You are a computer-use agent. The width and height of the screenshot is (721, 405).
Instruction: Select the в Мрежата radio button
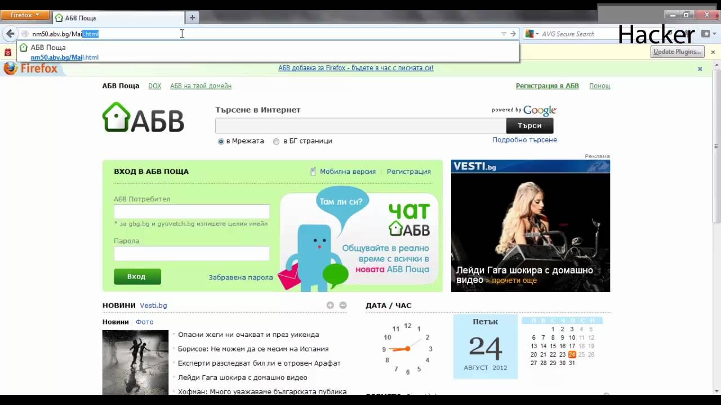point(221,141)
